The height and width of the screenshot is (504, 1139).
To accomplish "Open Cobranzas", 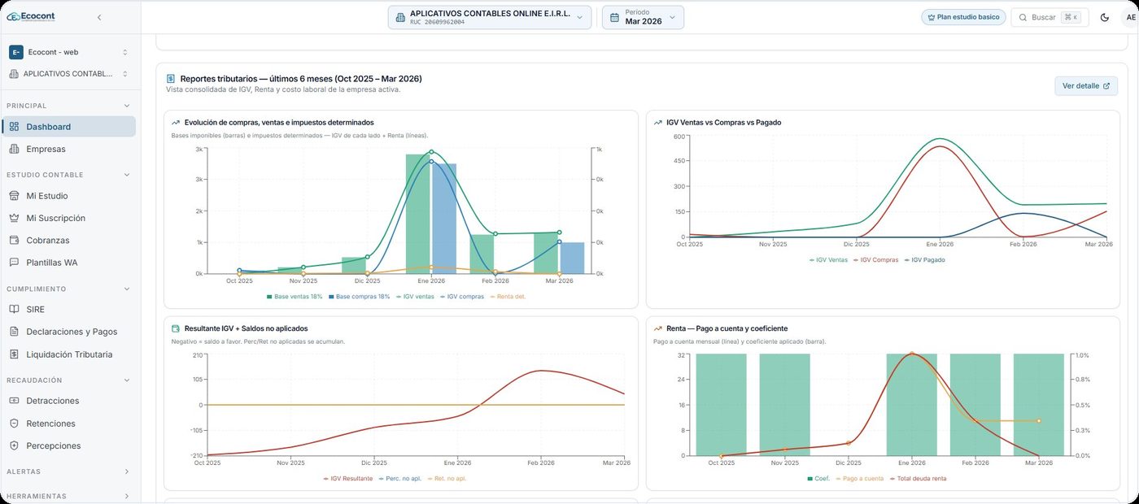I will point(69,241).
